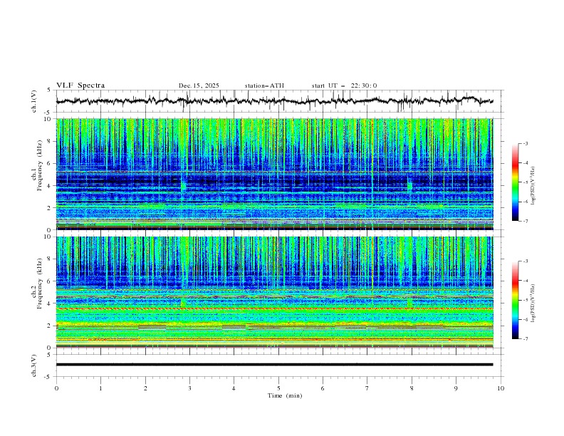Click the "3" minute tick label
The height and width of the screenshot is (436, 564).
click(x=189, y=388)
